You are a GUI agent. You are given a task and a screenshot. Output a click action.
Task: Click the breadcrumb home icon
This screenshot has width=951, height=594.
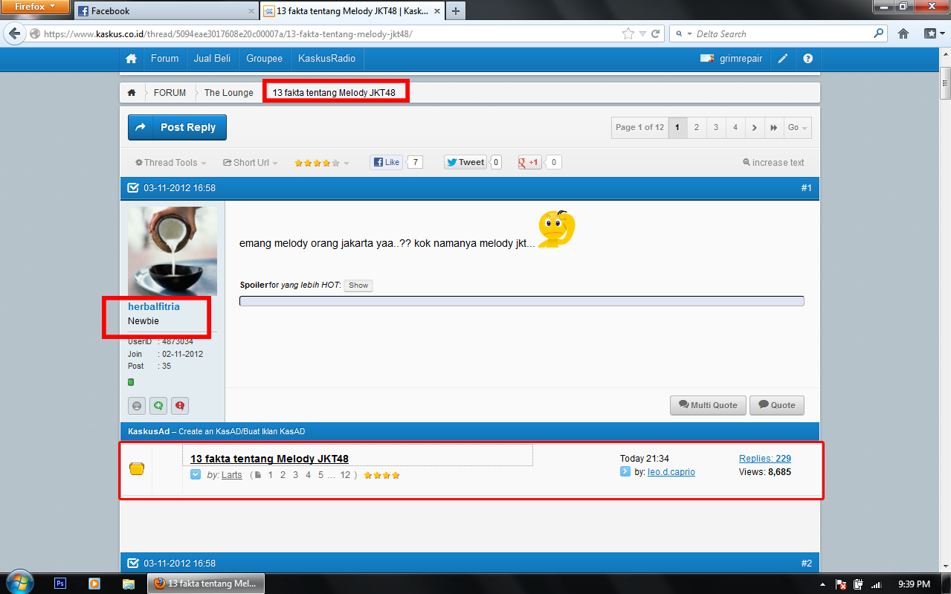[x=132, y=93]
